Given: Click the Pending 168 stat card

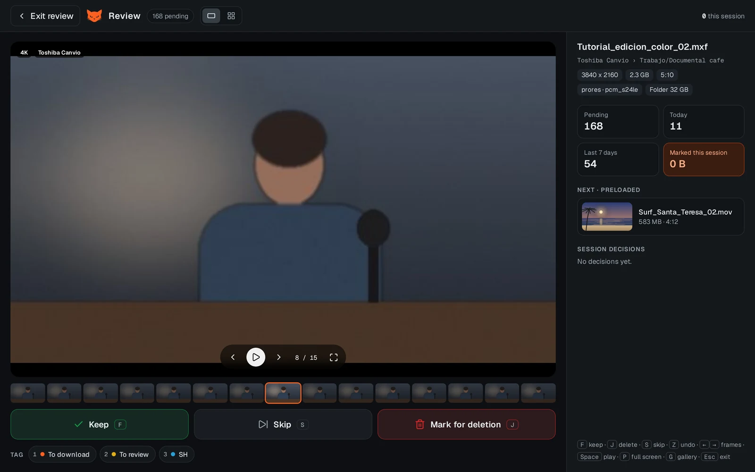Looking at the screenshot, I should tap(618, 121).
